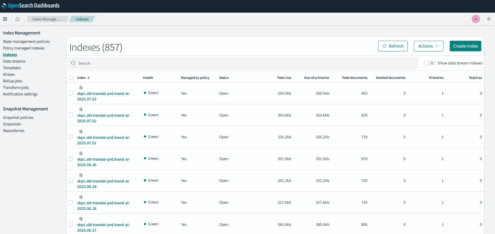Open Data streams page
The height and width of the screenshot is (234, 495).
click(x=14, y=61)
